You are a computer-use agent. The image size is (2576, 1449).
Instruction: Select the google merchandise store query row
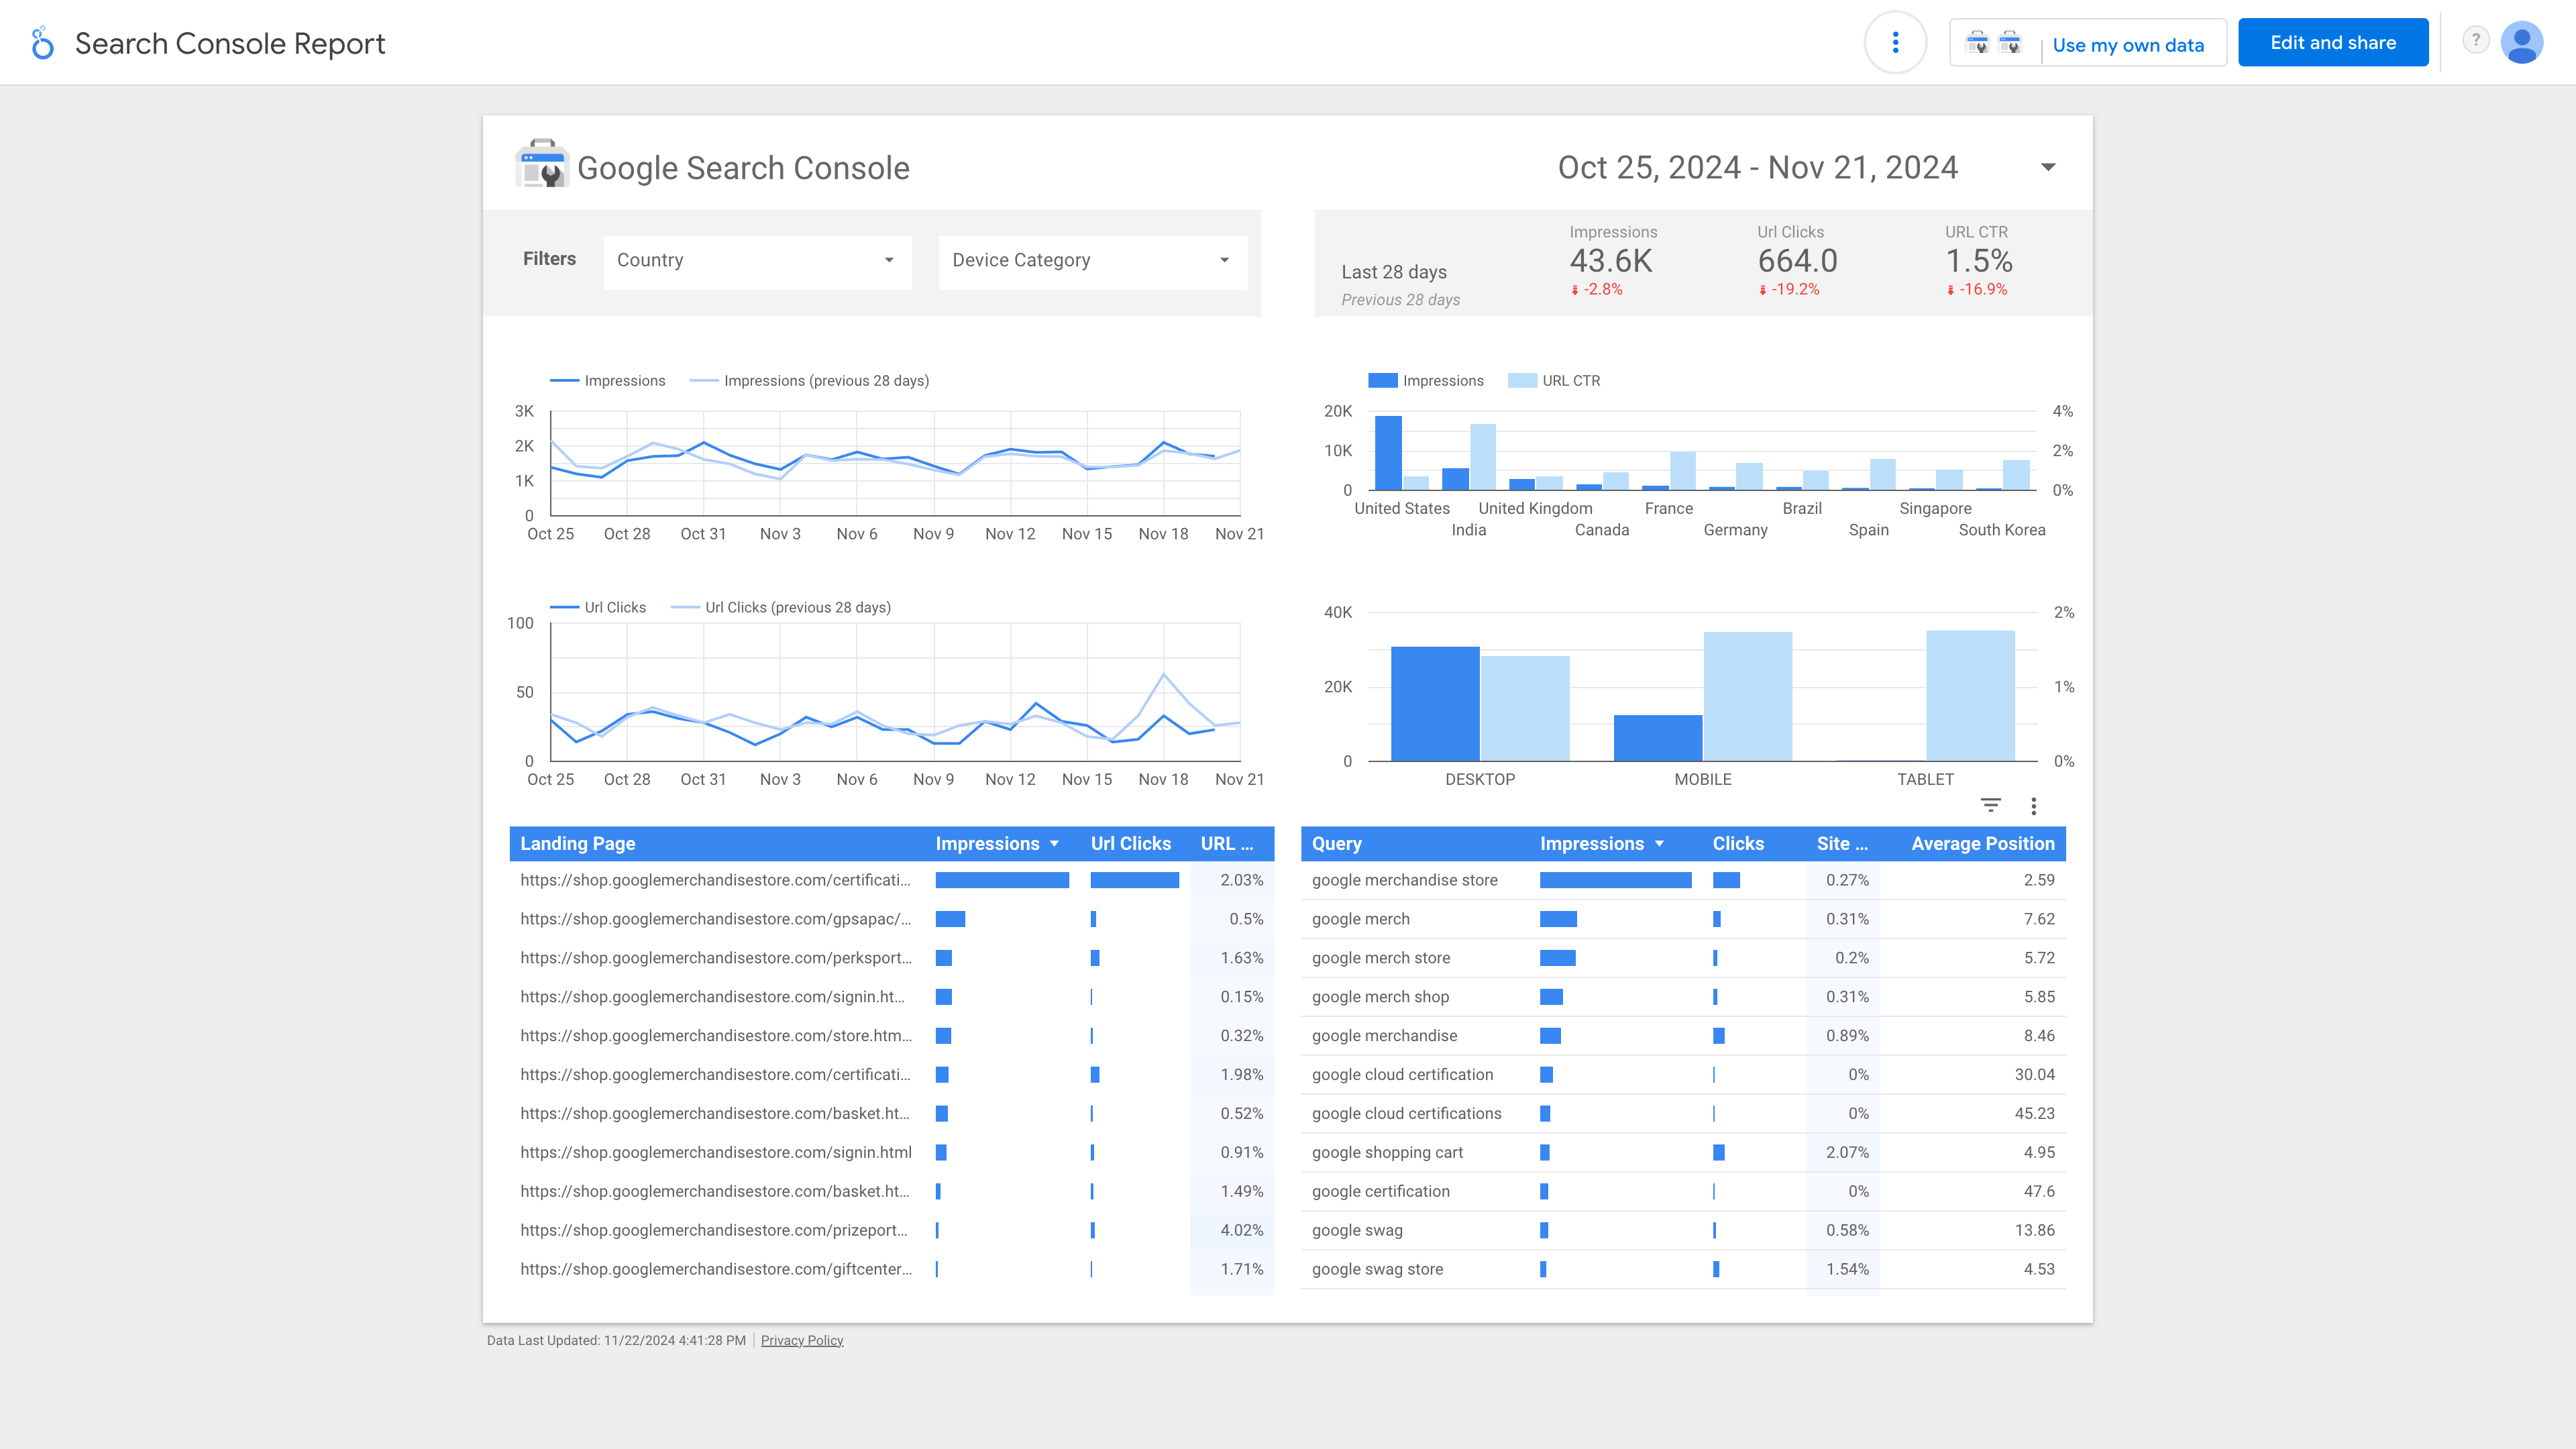tap(1683, 880)
